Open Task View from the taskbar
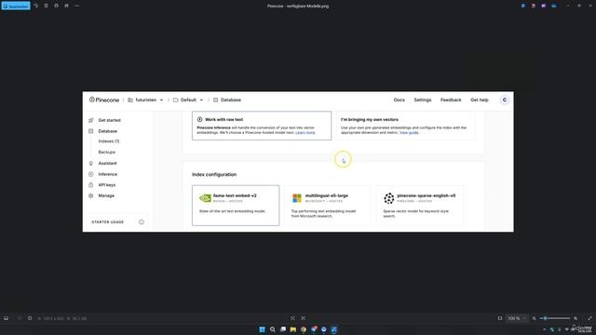The width and height of the screenshot is (596, 335). (283, 329)
